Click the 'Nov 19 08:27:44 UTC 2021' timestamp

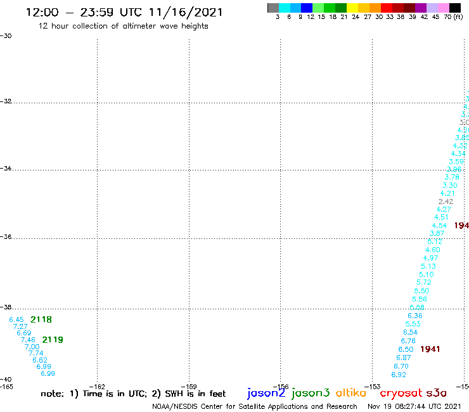(414, 407)
